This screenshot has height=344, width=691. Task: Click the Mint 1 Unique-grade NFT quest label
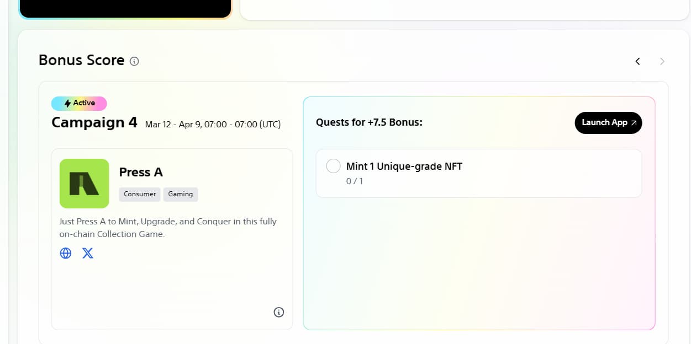coord(404,166)
